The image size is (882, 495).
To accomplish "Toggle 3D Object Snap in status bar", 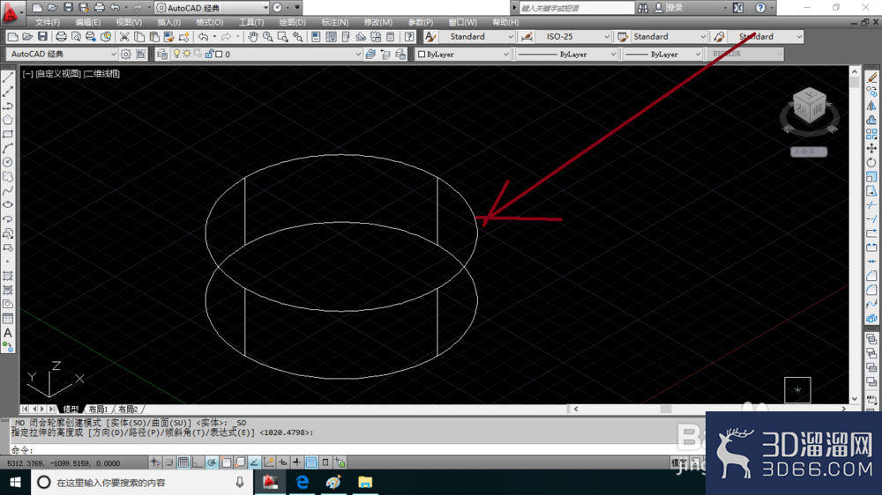I will coord(240,462).
